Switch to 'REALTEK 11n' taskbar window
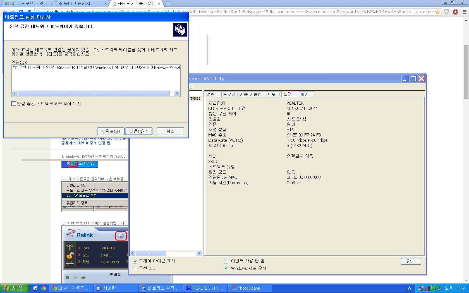This screenshot has width=469, height=293. (x=205, y=288)
